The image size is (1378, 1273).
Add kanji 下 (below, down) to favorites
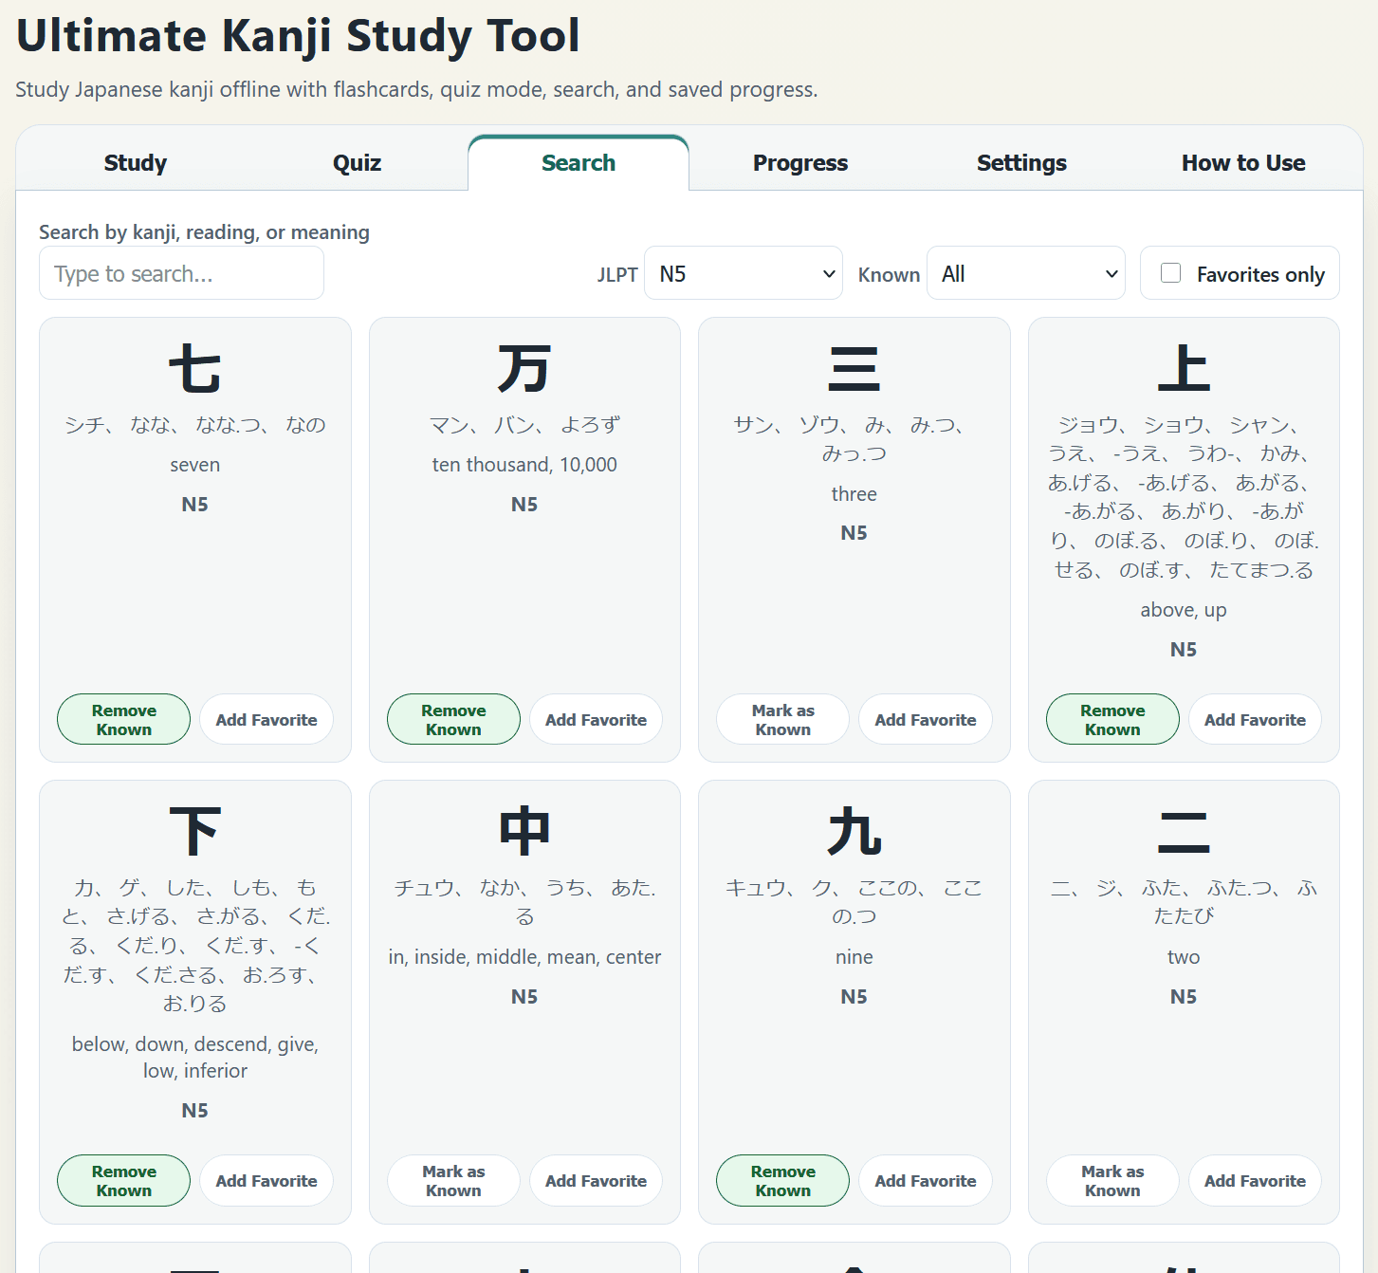[x=266, y=1180]
